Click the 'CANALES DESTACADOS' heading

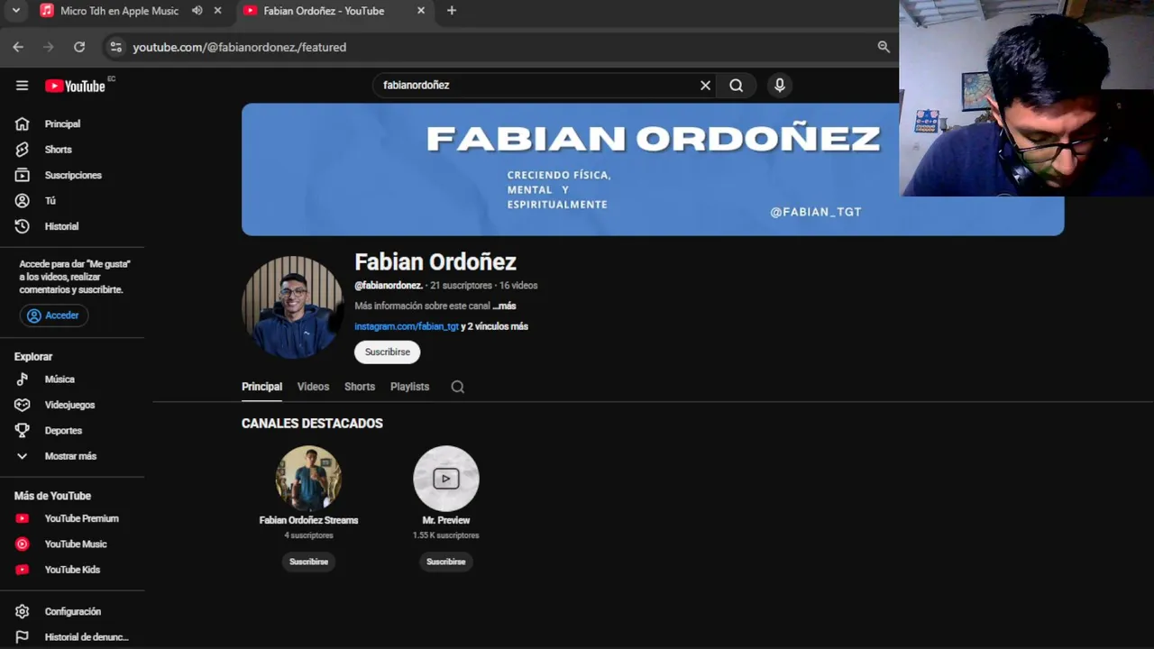pyautogui.click(x=312, y=424)
